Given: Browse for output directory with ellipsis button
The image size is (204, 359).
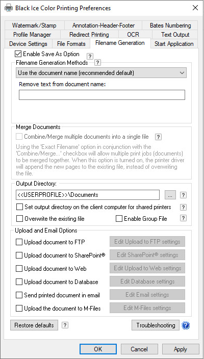Looking at the screenshot, I should tap(170, 195).
